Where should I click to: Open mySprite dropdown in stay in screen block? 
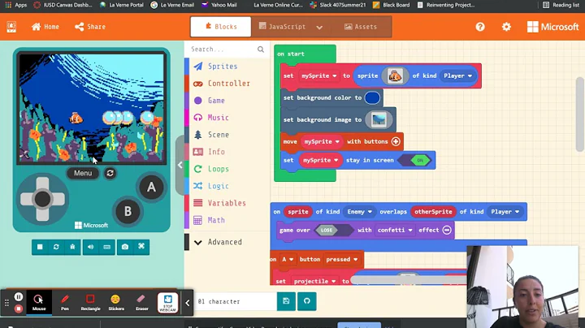coord(320,160)
